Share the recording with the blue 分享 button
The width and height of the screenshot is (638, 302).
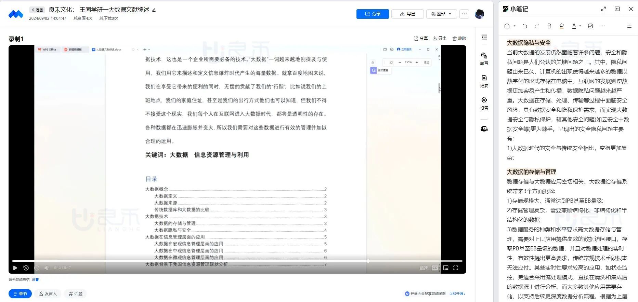coord(373,14)
